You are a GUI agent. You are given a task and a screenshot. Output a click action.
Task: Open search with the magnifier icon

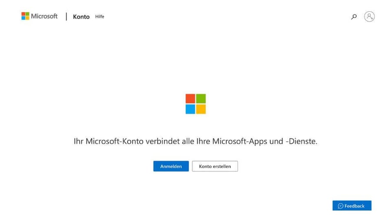(354, 17)
